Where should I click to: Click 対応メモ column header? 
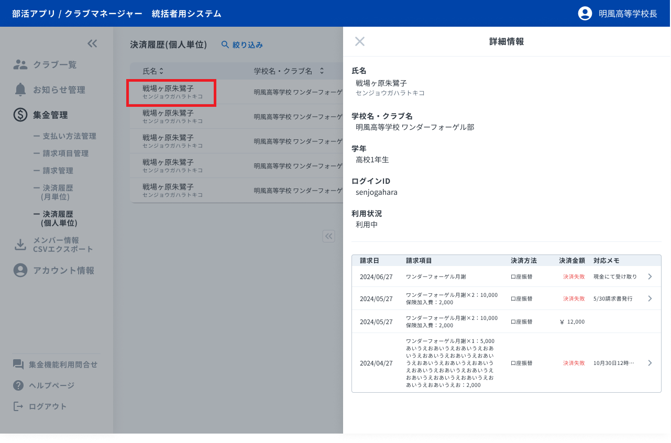[607, 260]
